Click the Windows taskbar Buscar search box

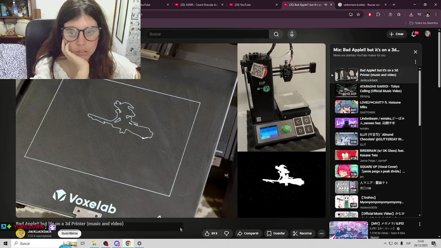click(45, 244)
